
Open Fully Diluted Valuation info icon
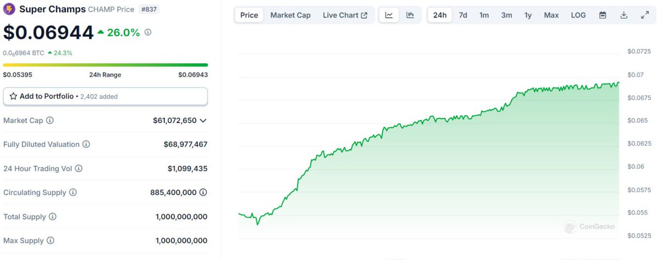tap(86, 145)
